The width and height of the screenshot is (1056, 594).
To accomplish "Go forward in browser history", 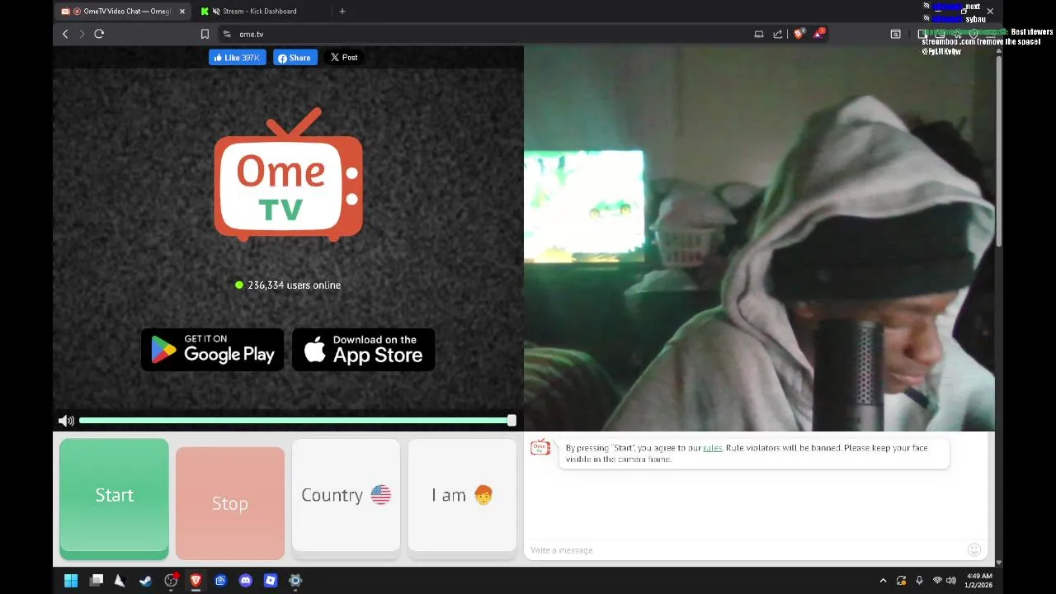I will pyautogui.click(x=82, y=34).
